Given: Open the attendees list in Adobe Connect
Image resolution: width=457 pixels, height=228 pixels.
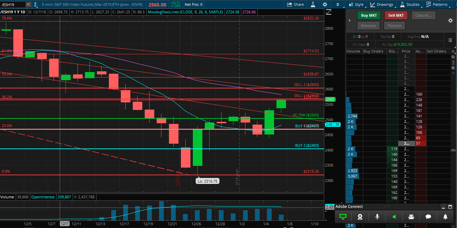Looking at the screenshot, I should click(411, 216).
